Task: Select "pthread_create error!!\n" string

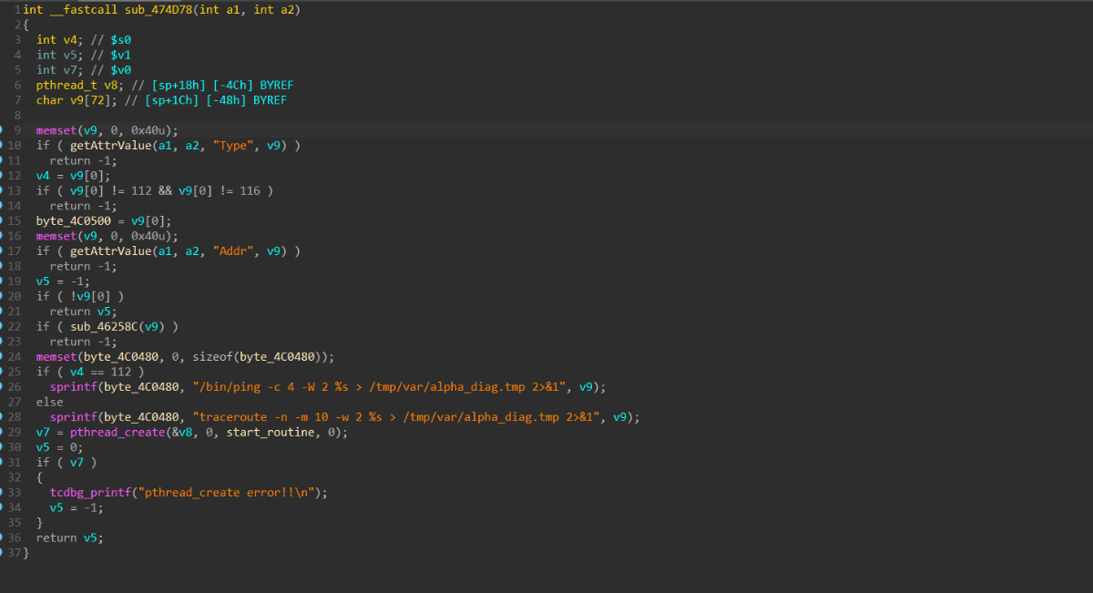Action: 228,493
